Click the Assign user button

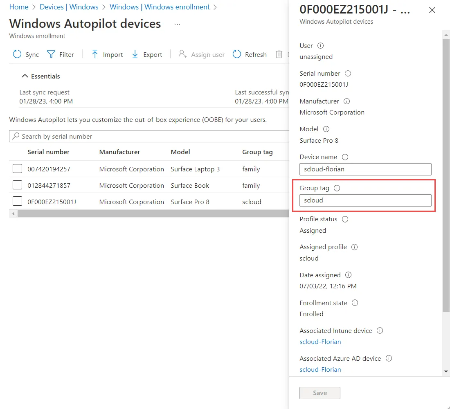pyautogui.click(x=201, y=54)
